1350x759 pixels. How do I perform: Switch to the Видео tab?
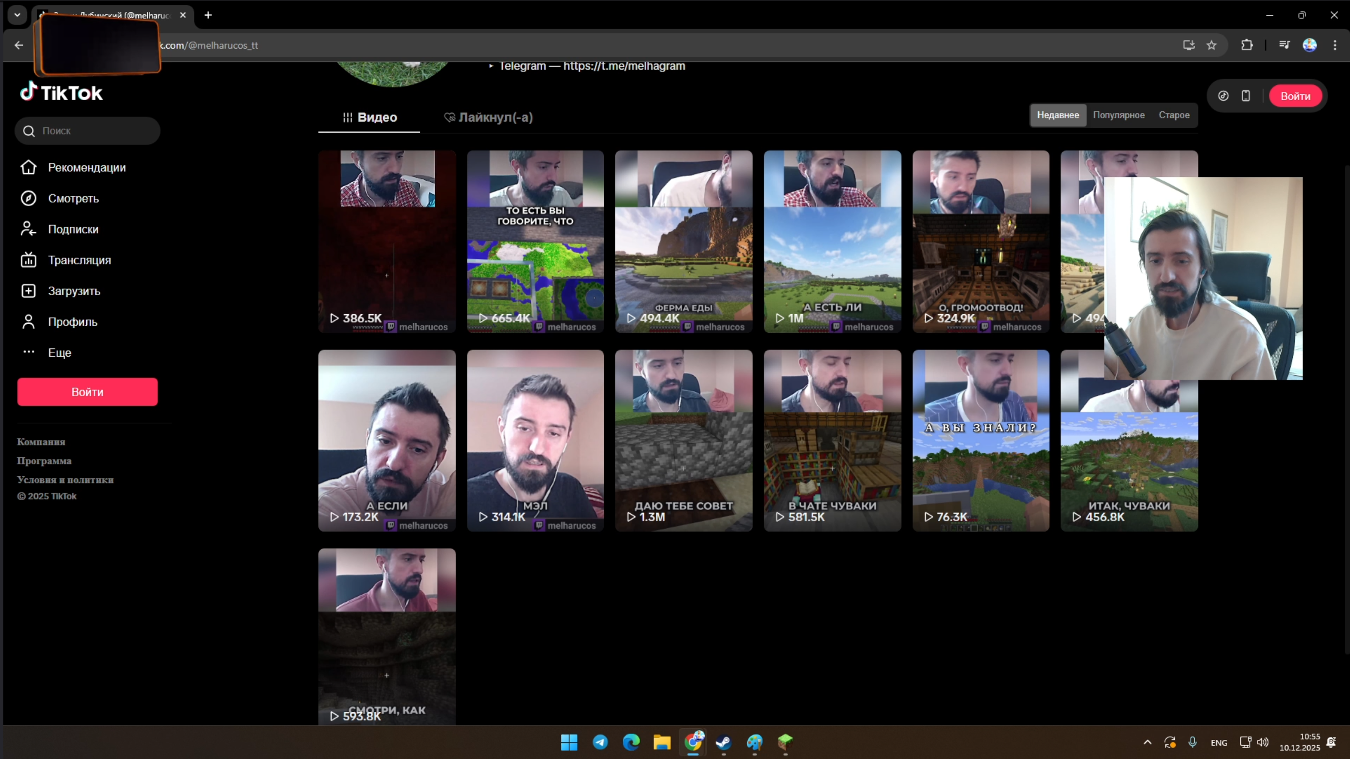(369, 117)
